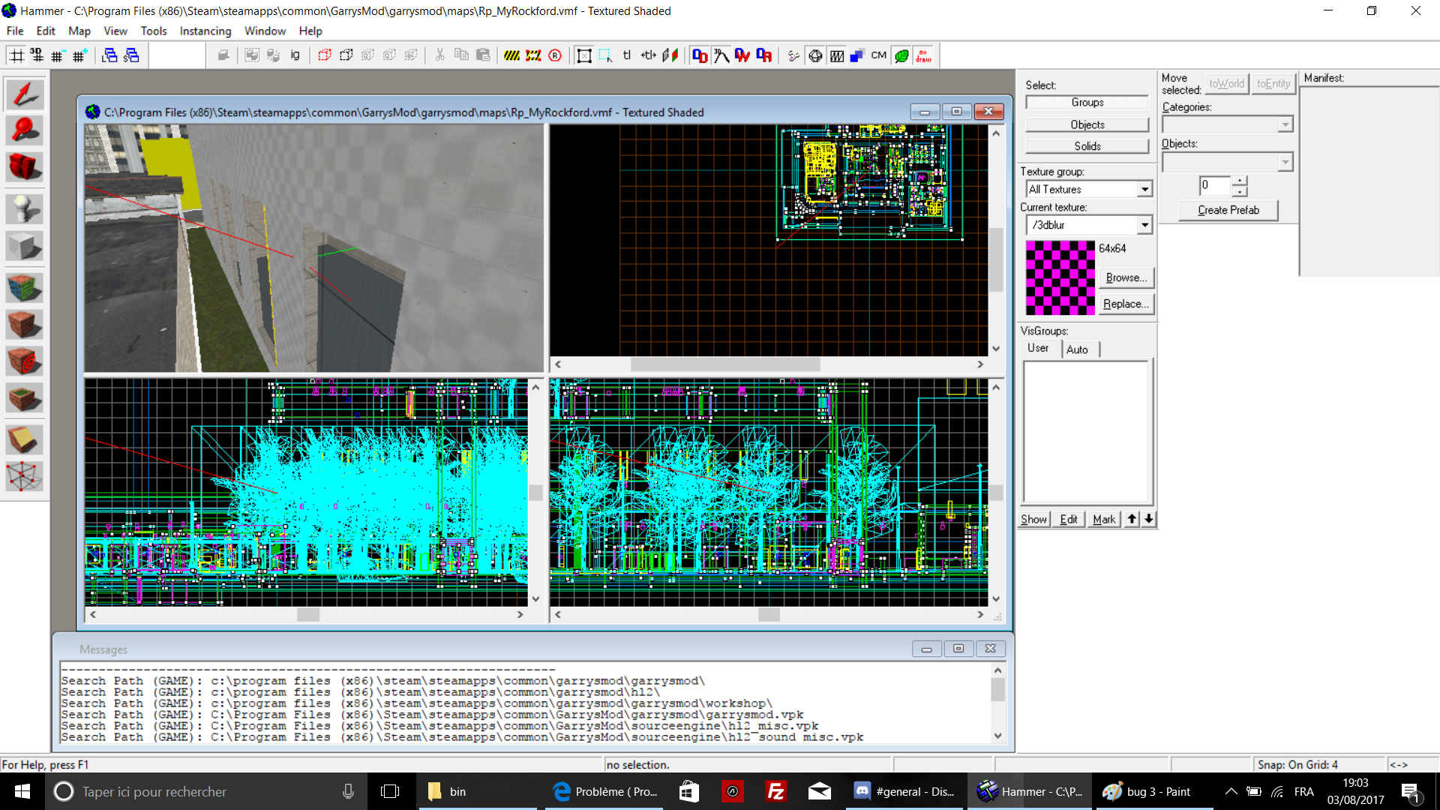Select the Toggle texture application tool
Image resolution: width=1440 pixels, height=810 pixels.
[x=24, y=288]
